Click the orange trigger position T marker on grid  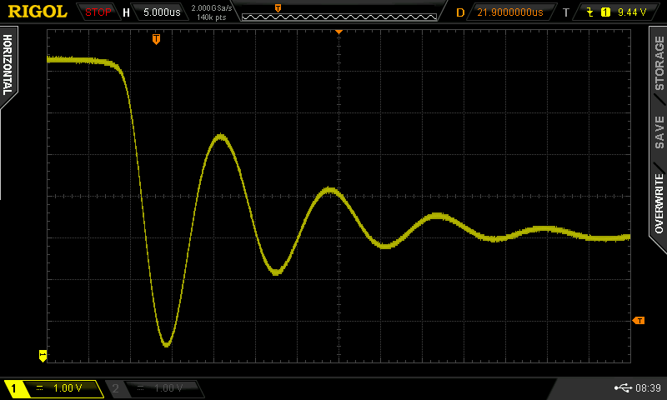156,39
